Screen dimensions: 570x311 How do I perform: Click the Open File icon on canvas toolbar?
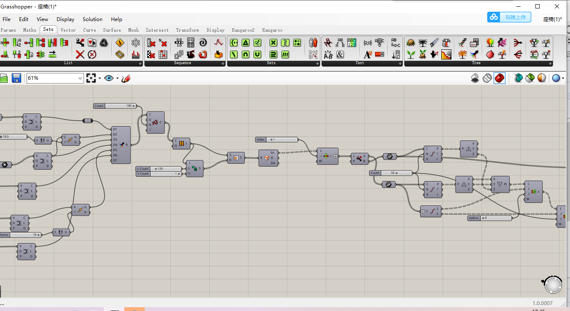pos(5,78)
